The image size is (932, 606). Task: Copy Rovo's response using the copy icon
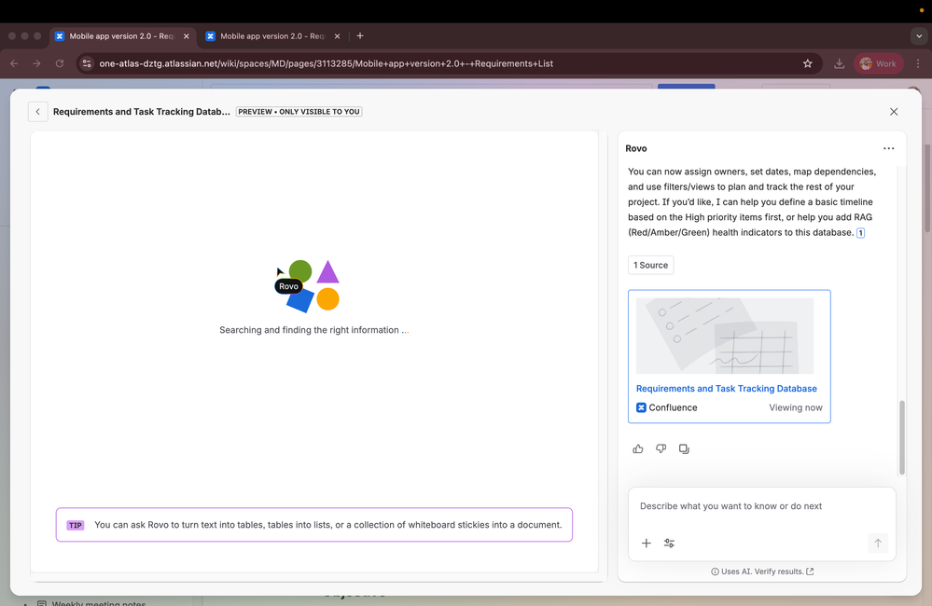(x=684, y=448)
